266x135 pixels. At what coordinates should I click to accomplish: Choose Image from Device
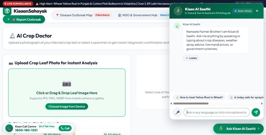coord(67,106)
